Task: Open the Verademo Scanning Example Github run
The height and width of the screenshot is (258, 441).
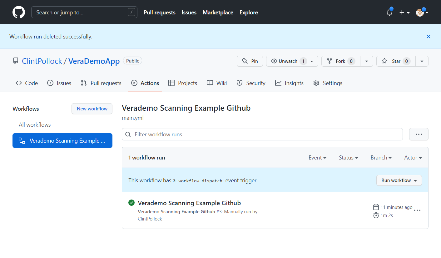Action: point(189,203)
